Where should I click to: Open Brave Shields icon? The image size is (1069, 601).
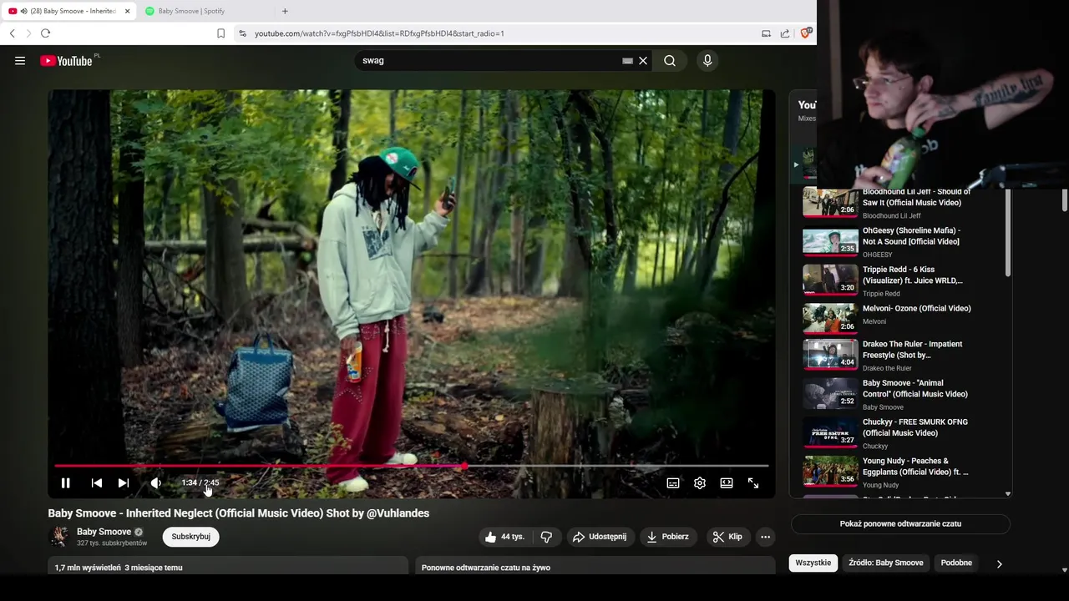(x=805, y=33)
